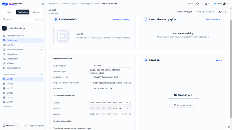
Task: Open rain008 in top end devices
Action: click(x=23, y=93)
